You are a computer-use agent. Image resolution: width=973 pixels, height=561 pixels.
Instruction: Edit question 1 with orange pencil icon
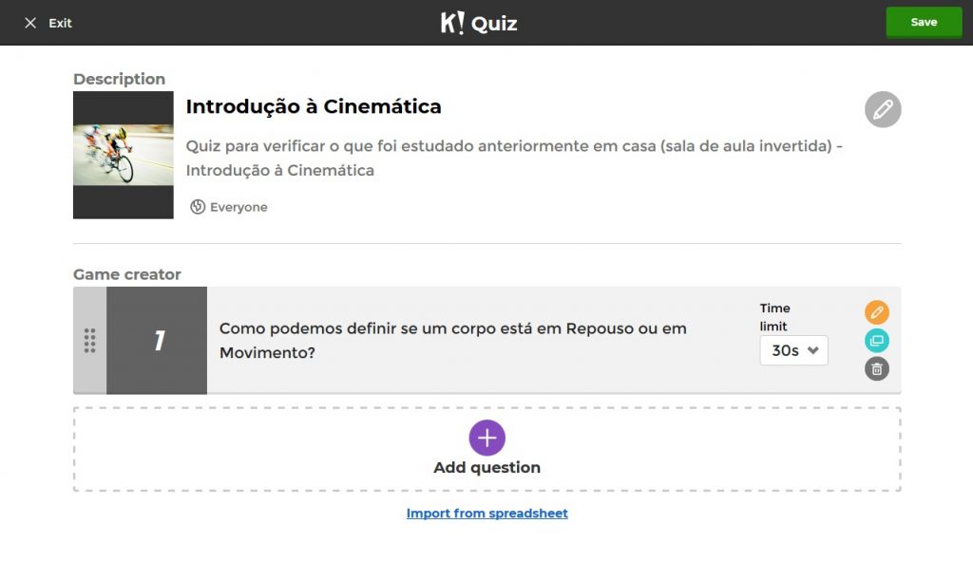coord(877,312)
